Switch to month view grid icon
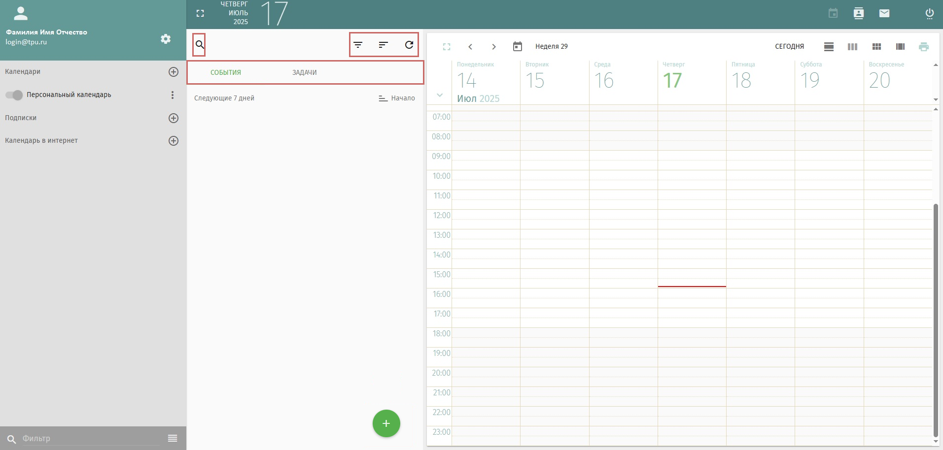 (876, 47)
